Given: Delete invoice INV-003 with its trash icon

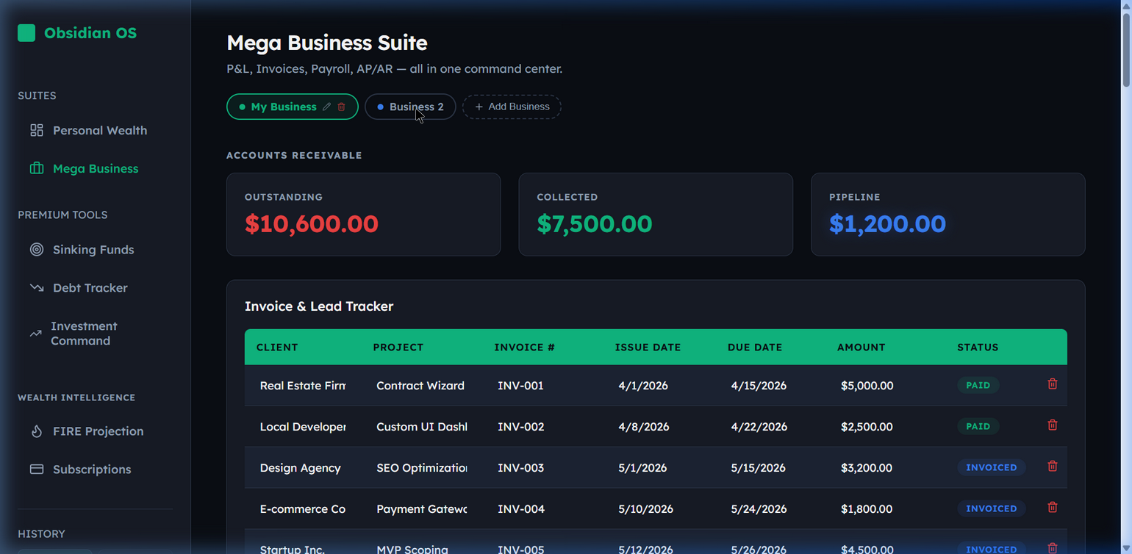Looking at the screenshot, I should 1053,466.
